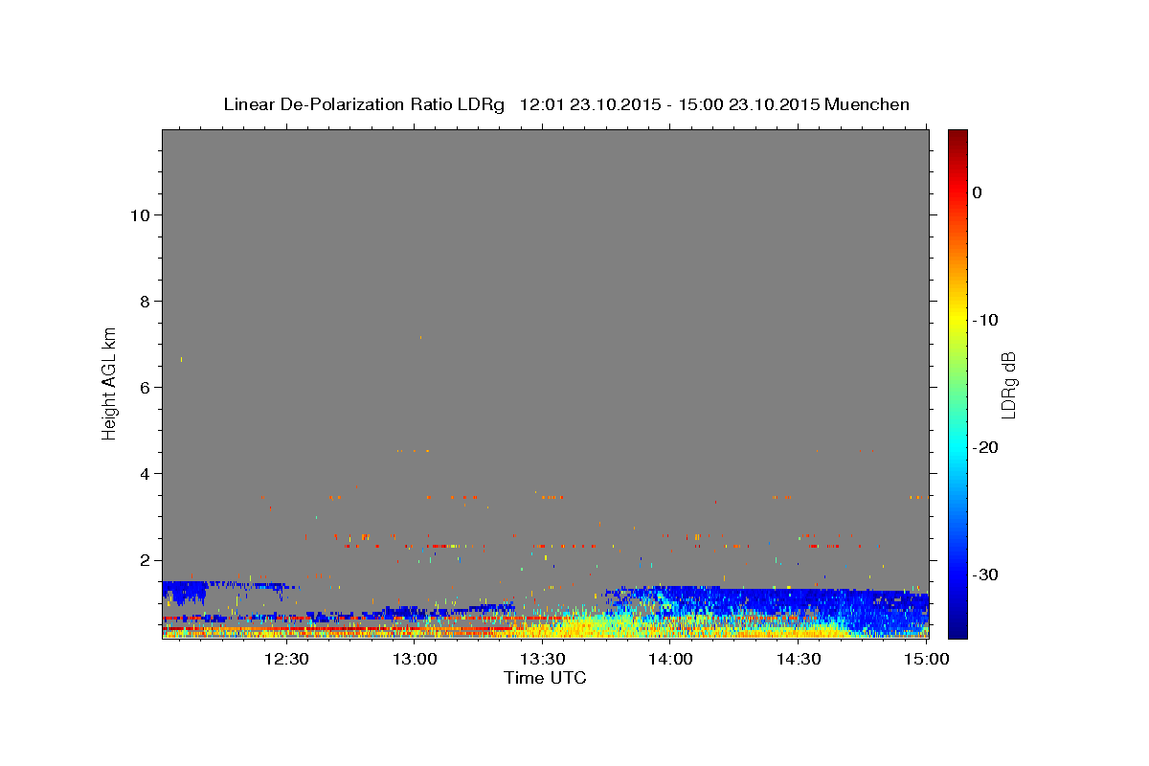Click the 14:30 time tick label

(x=798, y=659)
